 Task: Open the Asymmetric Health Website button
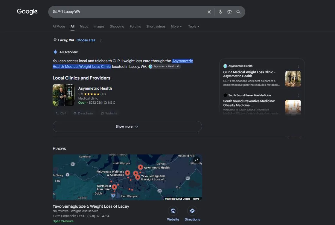tap(109, 113)
